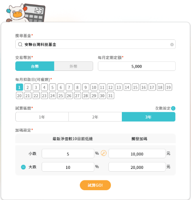The width and height of the screenshot is (191, 200).
Task: Select the 3年 calculation period
Action: pyautogui.click(x=149, y=117)
